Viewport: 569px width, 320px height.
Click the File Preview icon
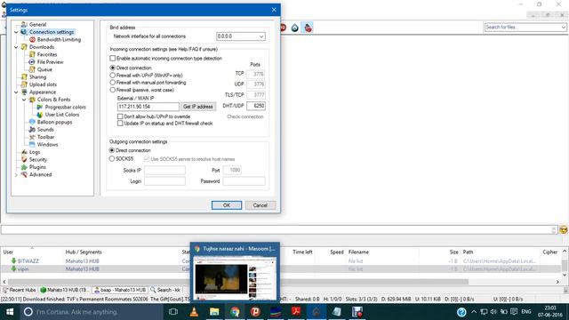(32, 62)
